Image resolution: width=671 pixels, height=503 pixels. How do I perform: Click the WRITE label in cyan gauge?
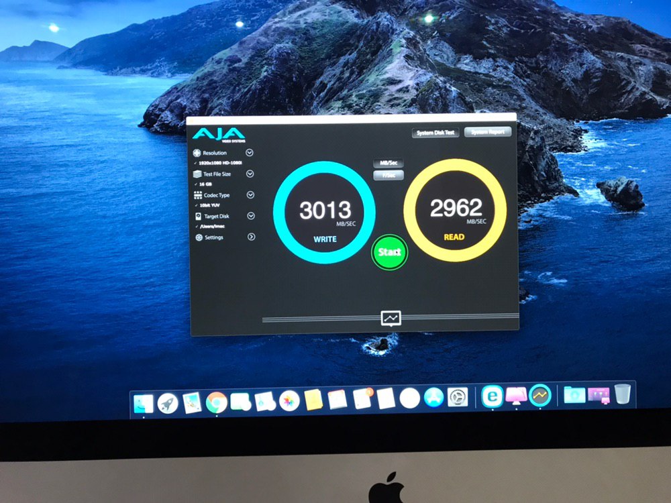(325, 239)
